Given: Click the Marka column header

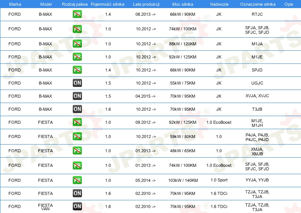Looking at the screenshot, I should [15, 4].
